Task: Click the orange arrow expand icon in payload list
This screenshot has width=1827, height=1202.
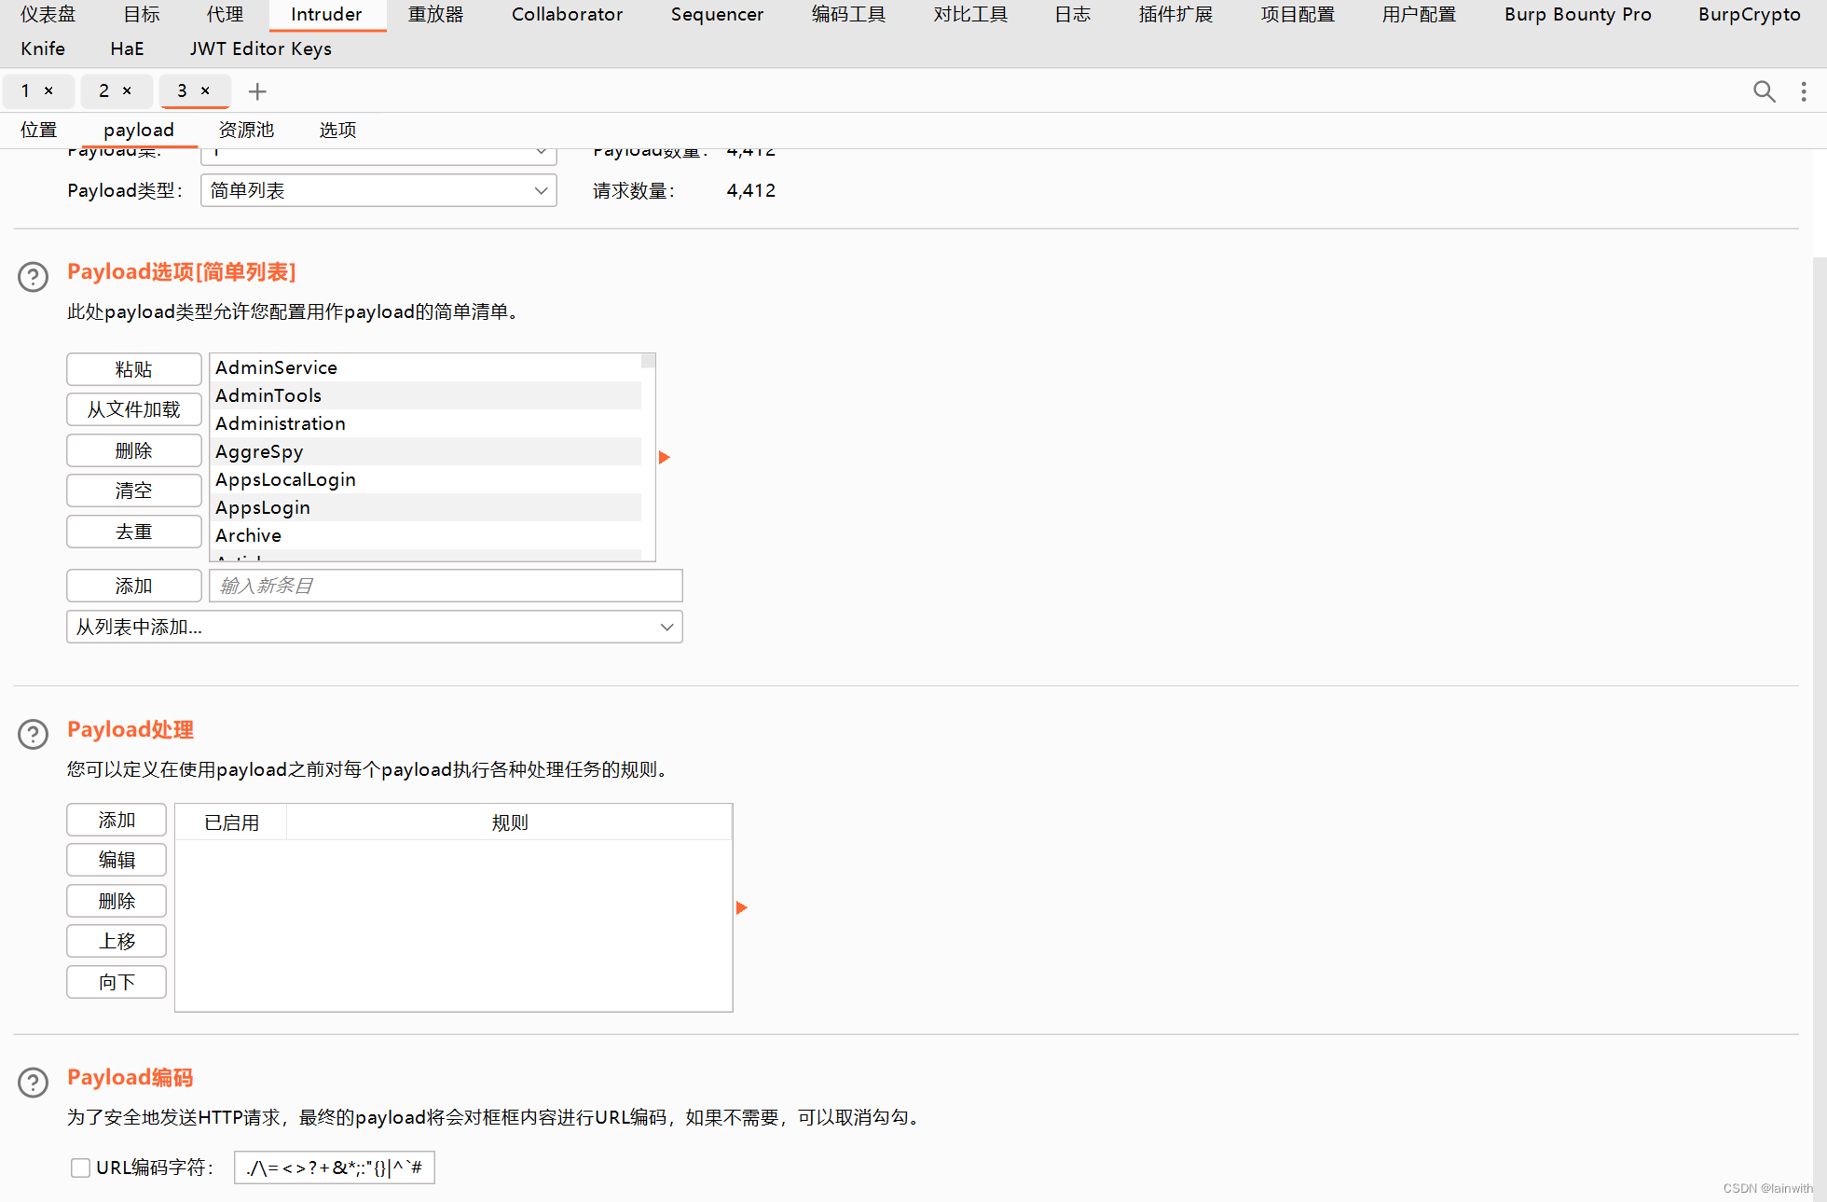Action: click(662, 456)
